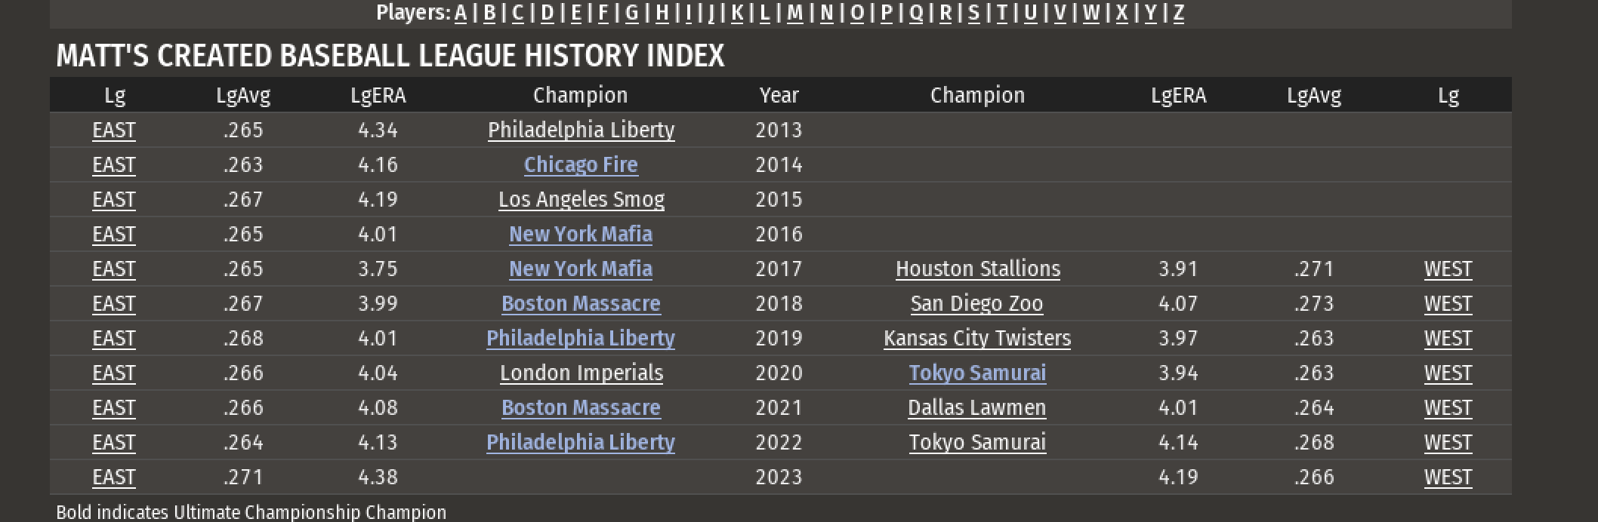Click EAST league link in 2023 row
This screenshot has width=1598, height=522.
(x=114, y=477)
